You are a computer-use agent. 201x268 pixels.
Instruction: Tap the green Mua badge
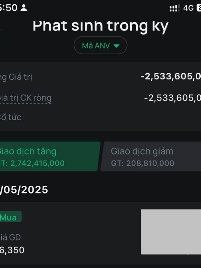10,217
